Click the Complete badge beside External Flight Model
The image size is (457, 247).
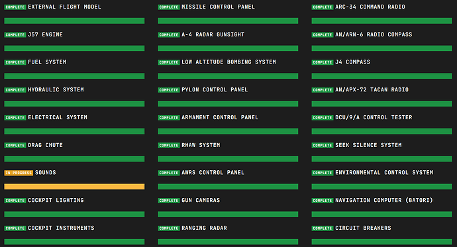coord(15,7)
